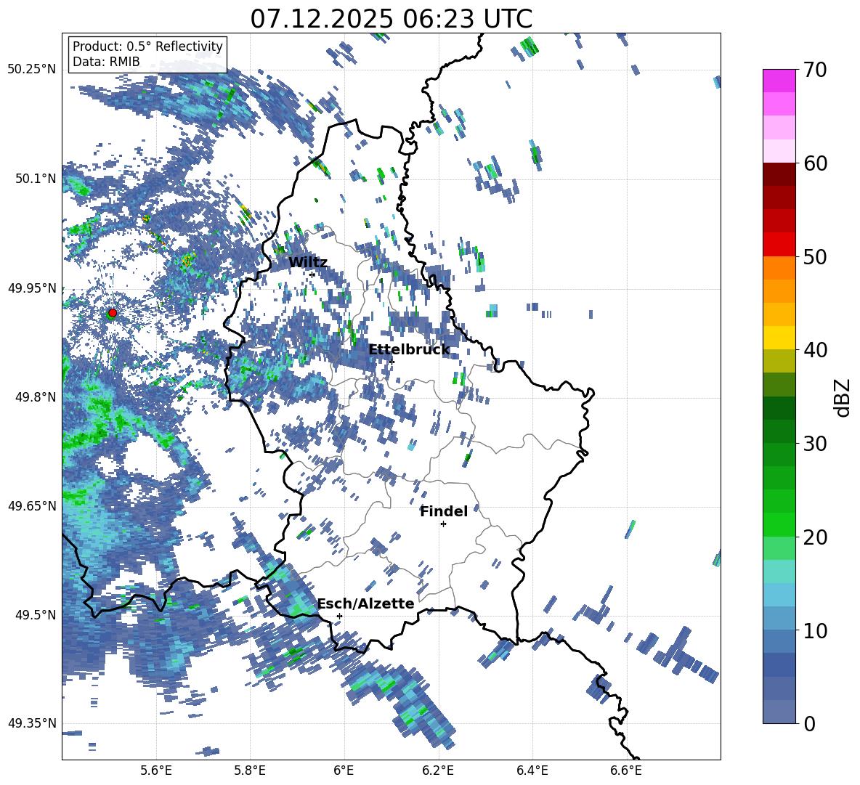Click the 30 tick on the colorbar
Screen dimensions: 860x785
tap(815, 443)
